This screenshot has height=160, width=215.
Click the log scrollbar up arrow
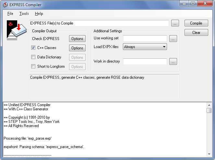(209, 105)
